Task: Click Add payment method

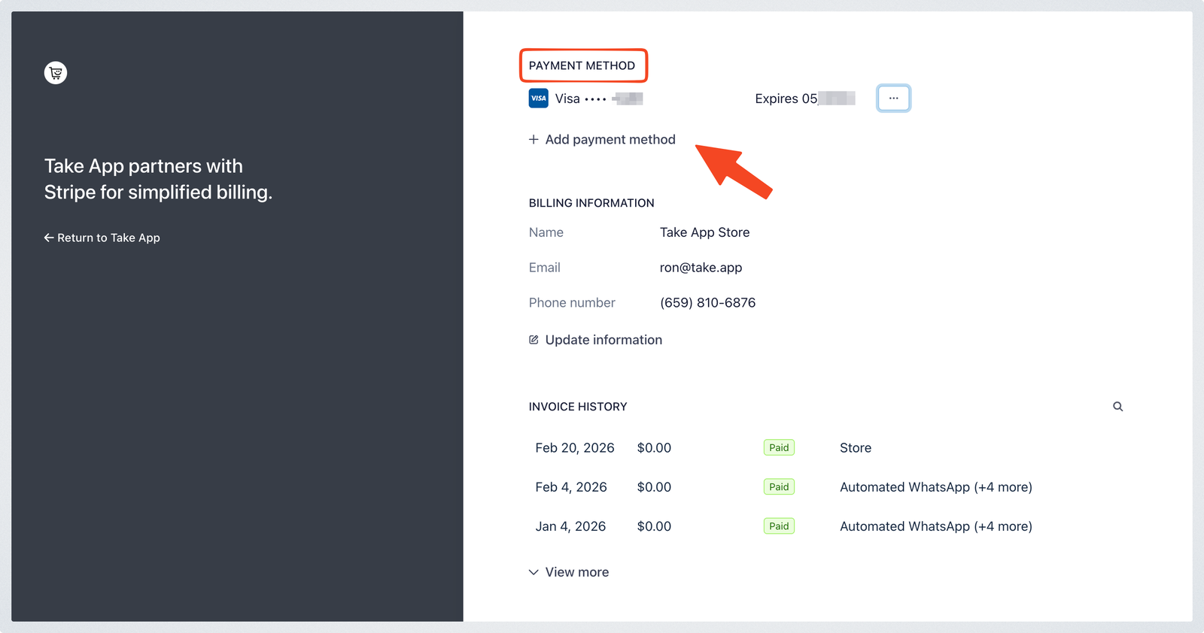Action: pyautogui.click(x=602, y=140)
